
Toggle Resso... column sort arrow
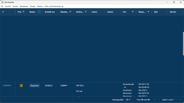[x=148, y=12]
